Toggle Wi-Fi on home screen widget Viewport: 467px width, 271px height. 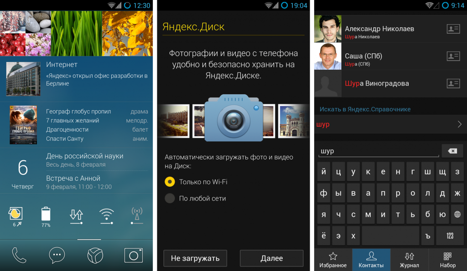[x=107, y=216]
